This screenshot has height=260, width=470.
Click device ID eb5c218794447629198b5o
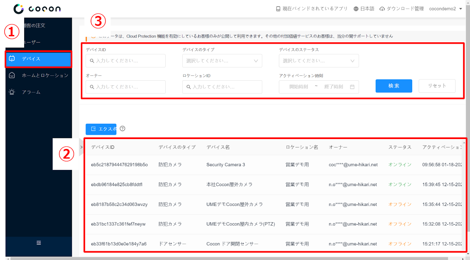click(x=119, y=165)
